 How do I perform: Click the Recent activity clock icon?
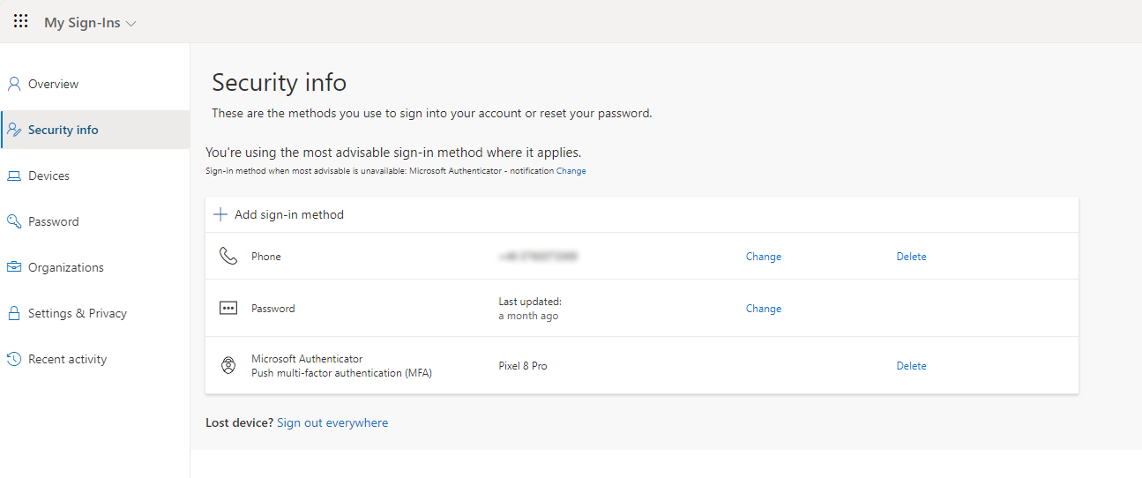14,360
